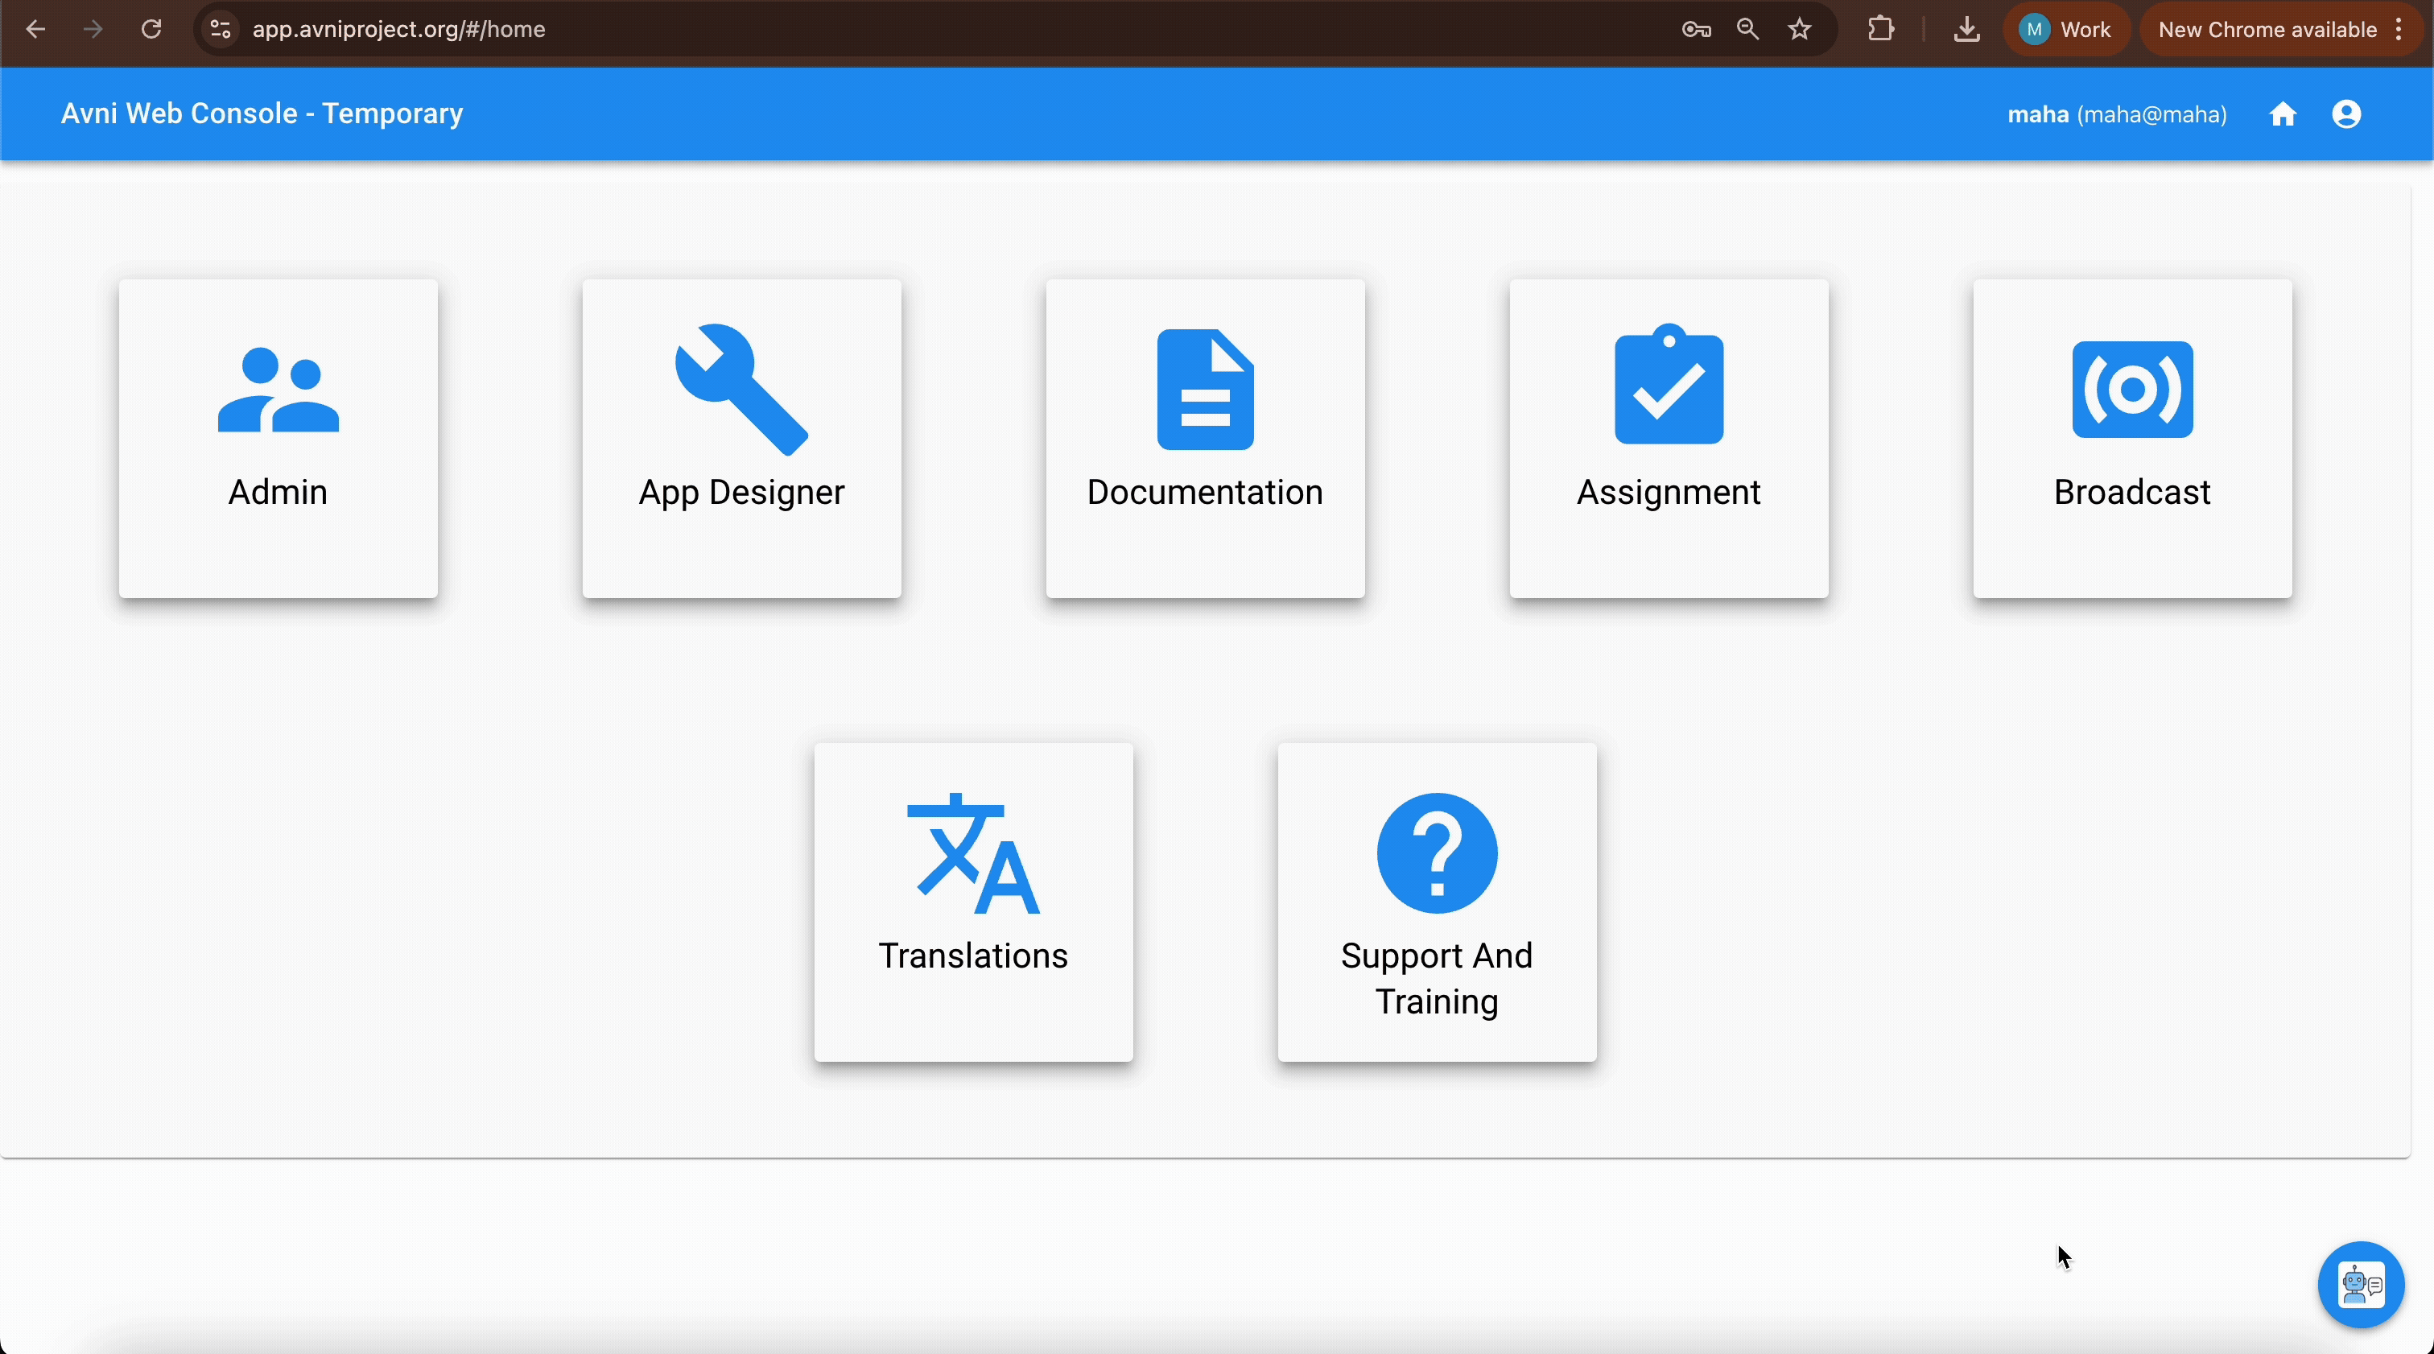This screenshot has width=2434, height=1354.
Task: Click the home icon in header
Action: pos(2283,114)
